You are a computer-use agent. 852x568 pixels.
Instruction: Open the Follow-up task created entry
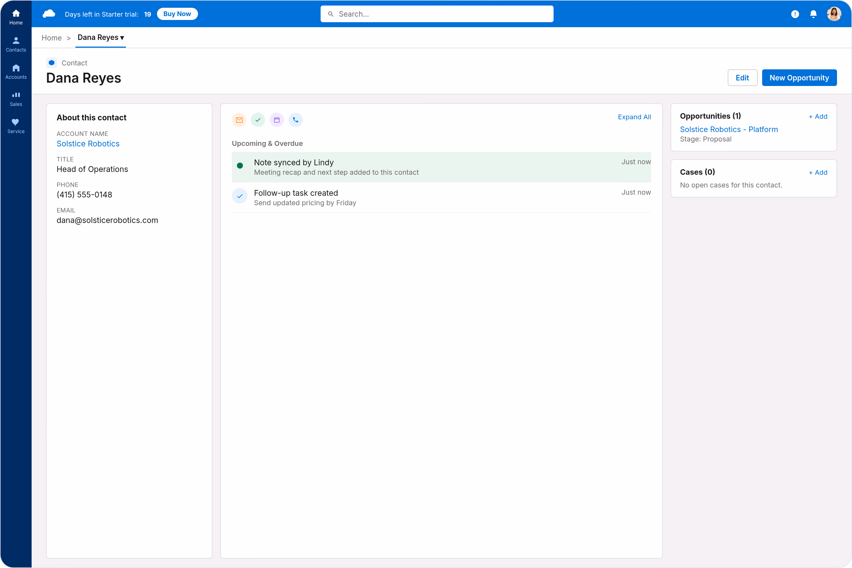pyautogui.click(x=441, y=197)
